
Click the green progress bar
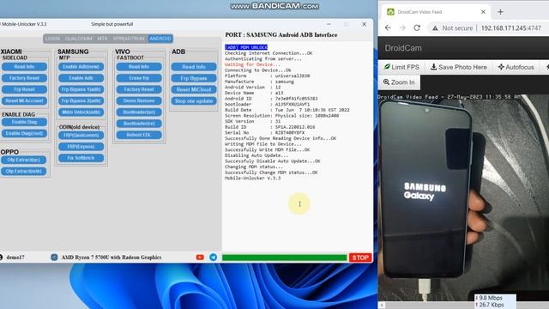tap(284, 257)
